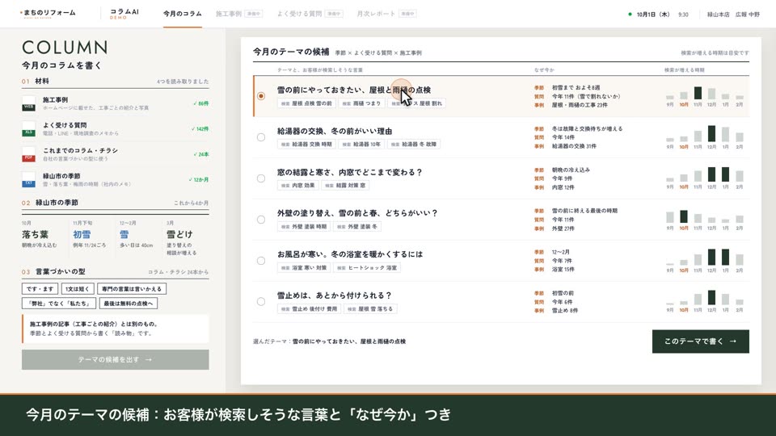Select the 窓の結露と寒さ theme radio button
Screen dimensions: 776x436
pyautogui.click(x=261, y=178)
